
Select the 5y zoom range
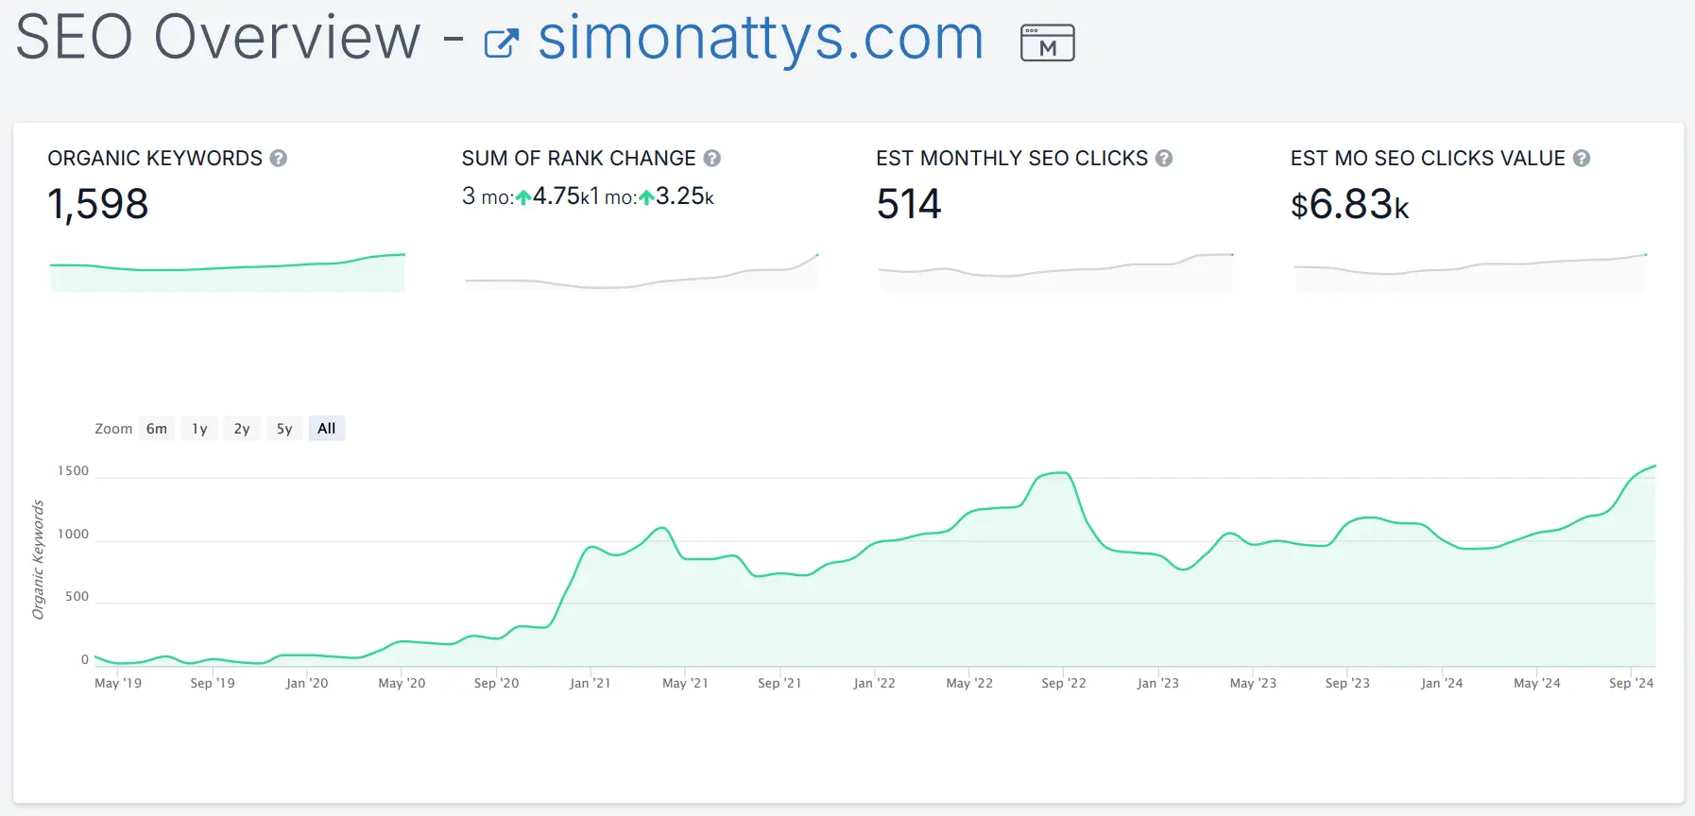point(284,429)
